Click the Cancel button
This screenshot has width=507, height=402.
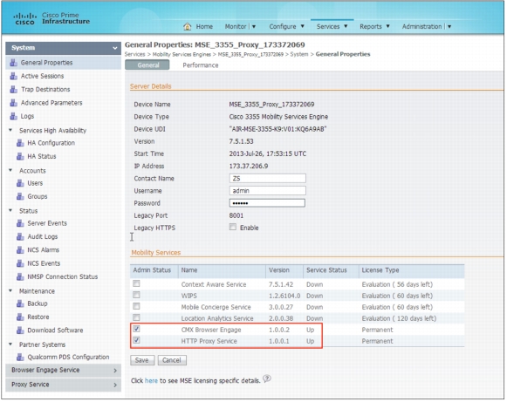[172, 360]
